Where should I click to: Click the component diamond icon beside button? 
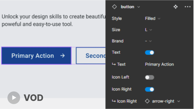[114, 7]
